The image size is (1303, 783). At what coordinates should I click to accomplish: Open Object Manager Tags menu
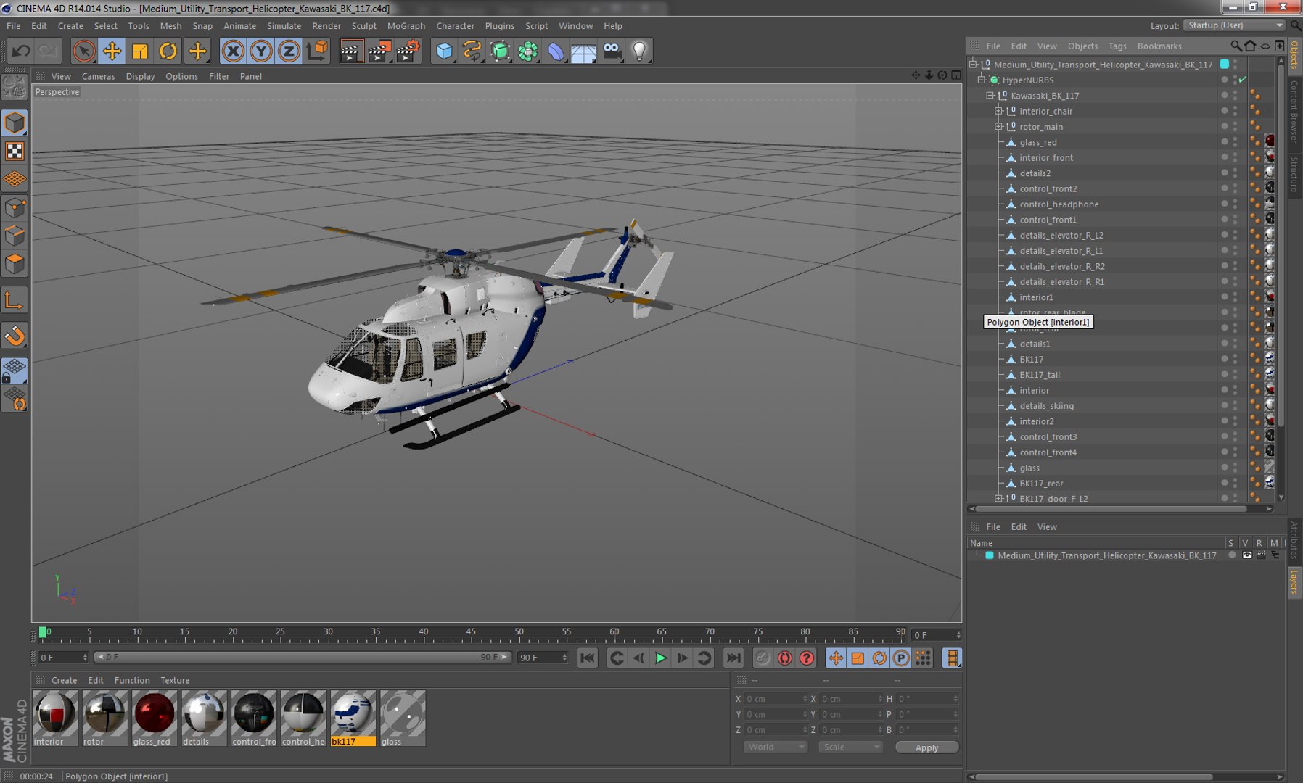(1117, 46)
